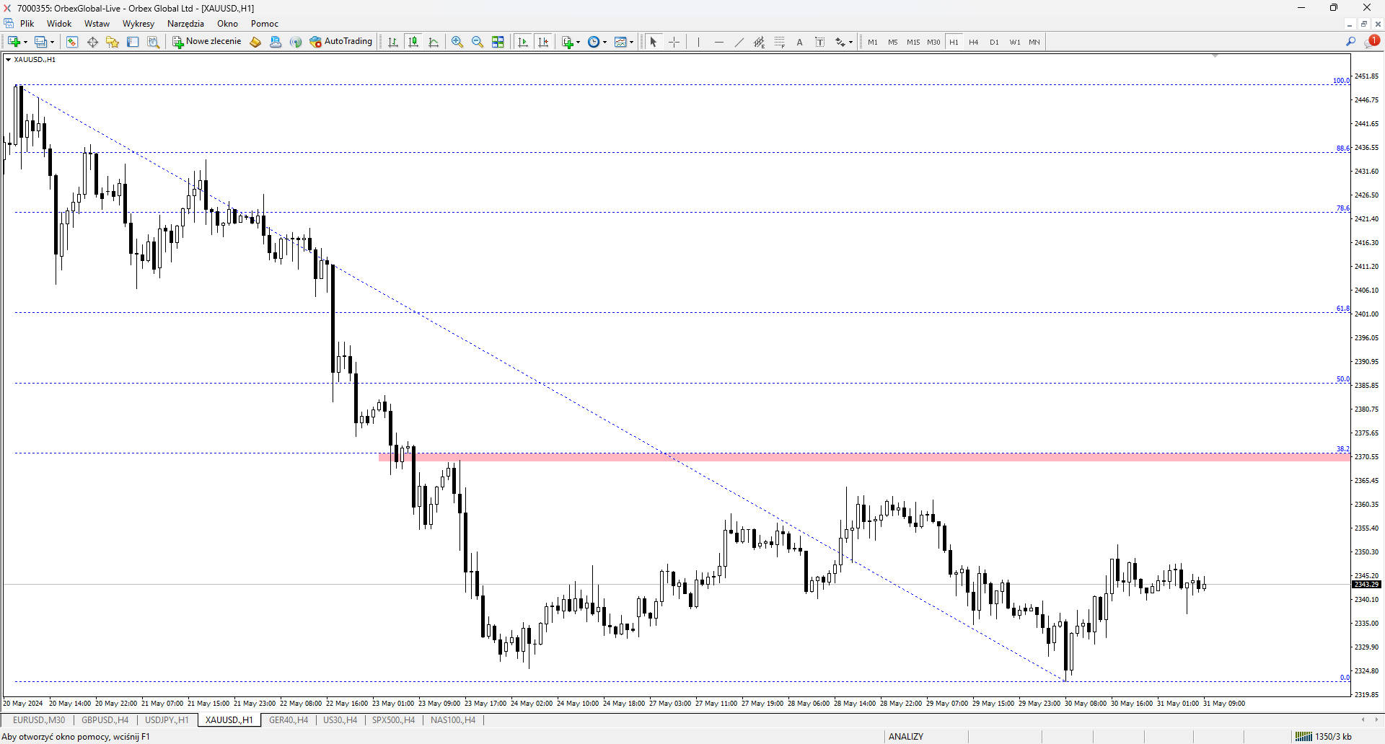Click the Zoom In magnifier icon
Viewport: 1385px width, 744px height.
(457, 42)
